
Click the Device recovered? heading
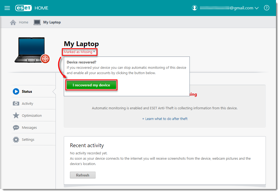[81, 62]
